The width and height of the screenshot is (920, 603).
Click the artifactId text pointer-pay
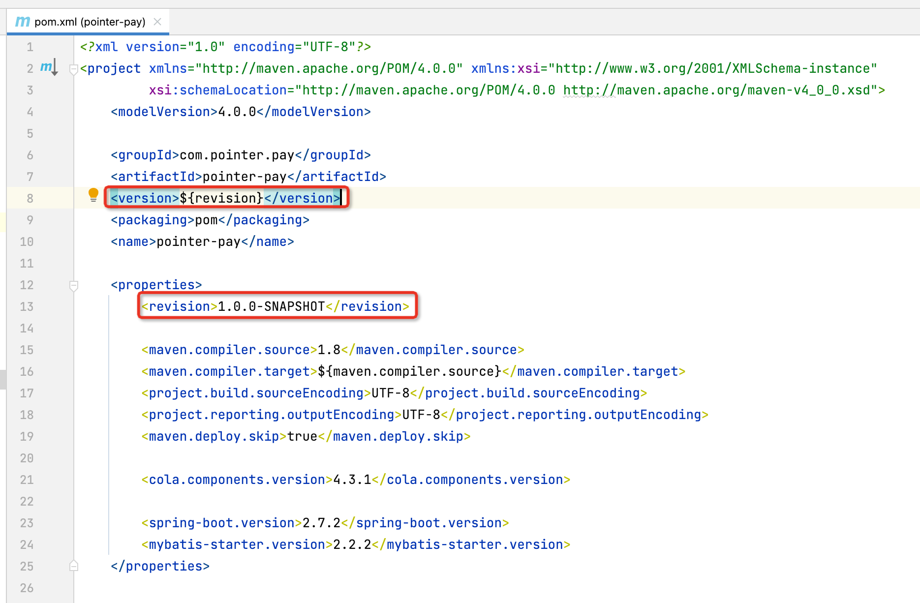pyautogui.click(x=245, y=177)
